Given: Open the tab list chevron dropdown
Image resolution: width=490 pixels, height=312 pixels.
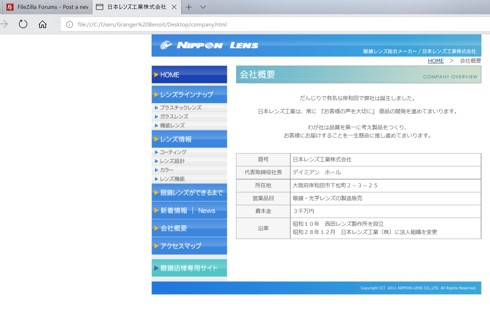Looking at the screenshot, I should (203, 7).
